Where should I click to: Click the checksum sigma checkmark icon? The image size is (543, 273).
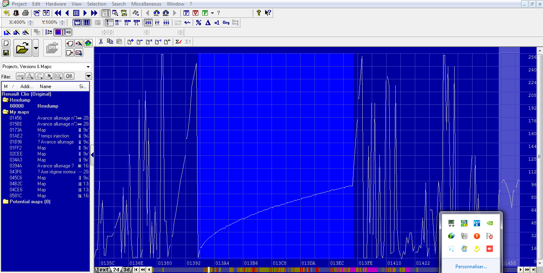click(179, 41)
